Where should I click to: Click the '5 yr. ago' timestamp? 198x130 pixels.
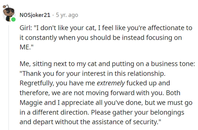(67, 15)
